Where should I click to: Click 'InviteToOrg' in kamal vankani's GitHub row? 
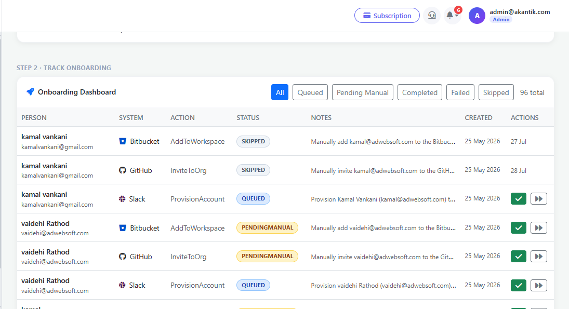pos(188,170)
